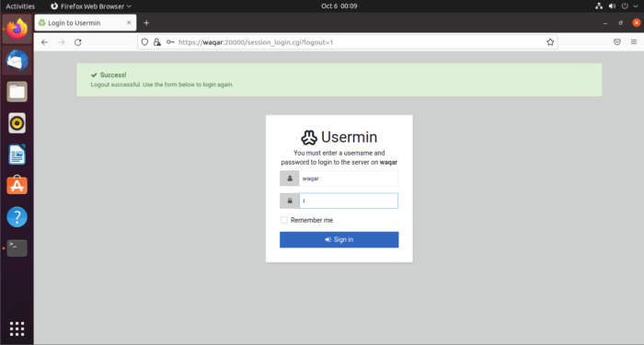Open the Pocket save icon
The height and width of the screenshot is (345, 644).
pyautogui.click(x=617, y=42)
